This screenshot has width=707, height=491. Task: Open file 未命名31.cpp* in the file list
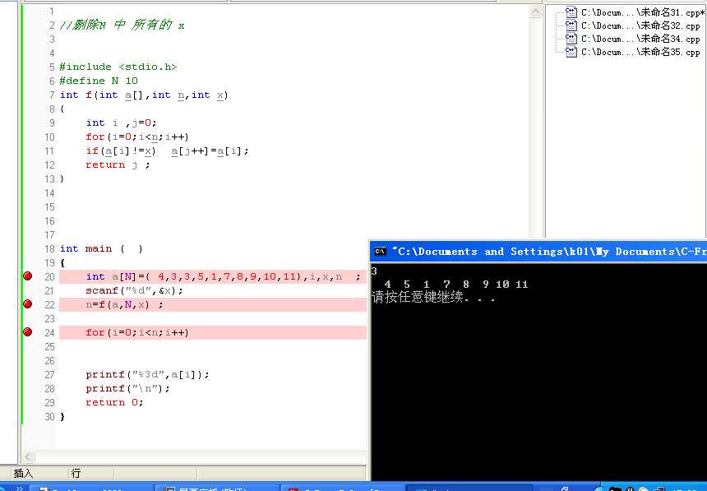point(643,12)
